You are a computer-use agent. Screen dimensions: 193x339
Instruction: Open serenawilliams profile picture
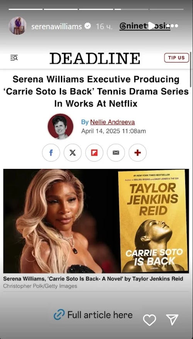pyautogui.click(x=18, y=25)
